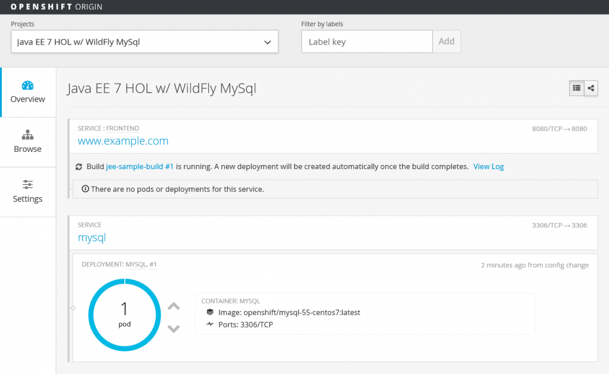Click the ports pulse icon
This screenshot has width=609, height=374.
210,324
